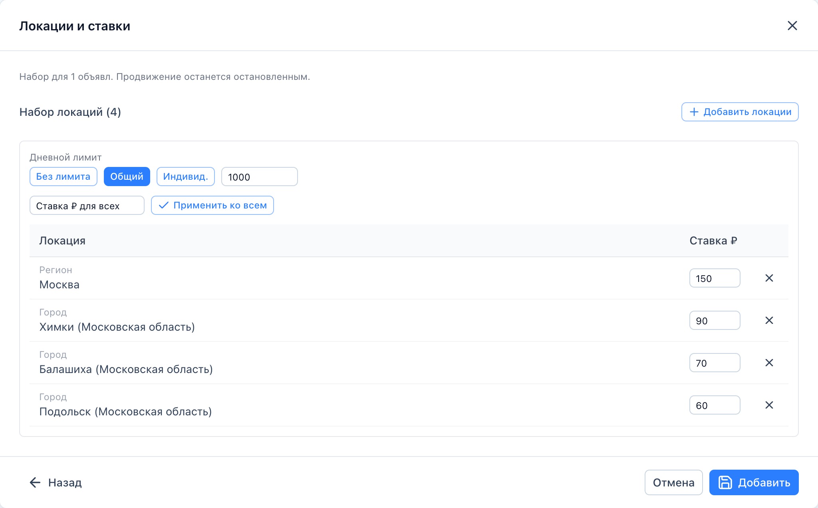This screenshot has width=818, height=508.
Task: Edit the Подольск bid field showing 60
Action: click(715, 405)
